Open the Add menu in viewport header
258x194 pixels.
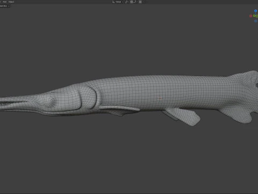5,2
